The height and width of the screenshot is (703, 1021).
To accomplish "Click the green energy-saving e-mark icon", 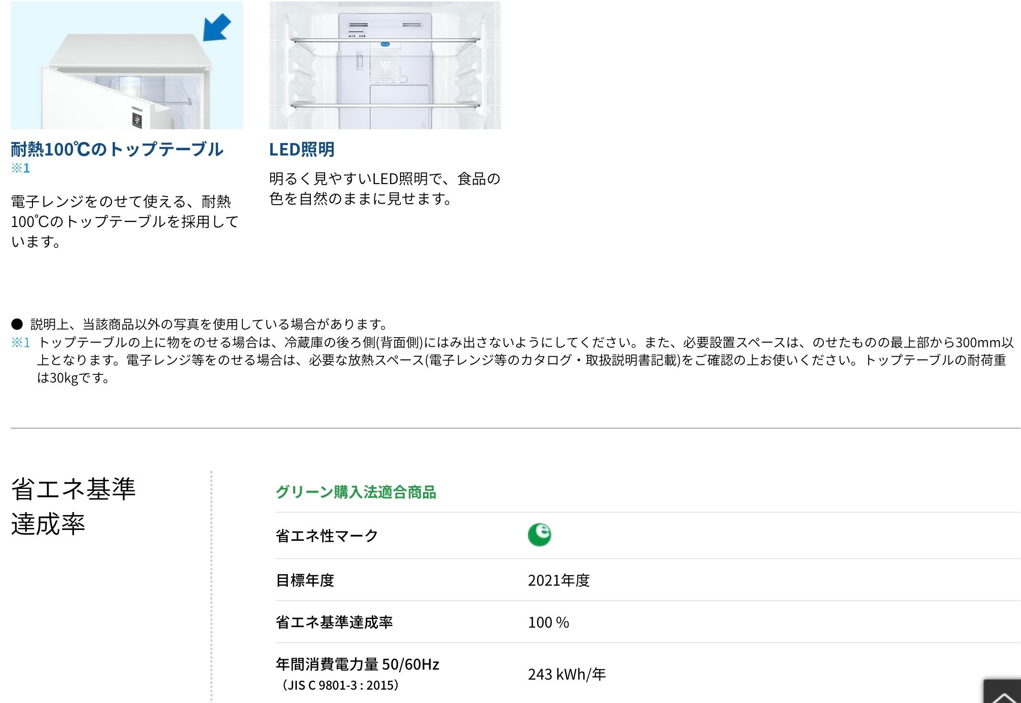I will click(x=539, y=535).
